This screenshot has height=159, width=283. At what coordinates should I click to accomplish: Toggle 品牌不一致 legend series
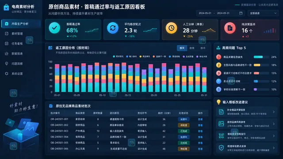159,57
